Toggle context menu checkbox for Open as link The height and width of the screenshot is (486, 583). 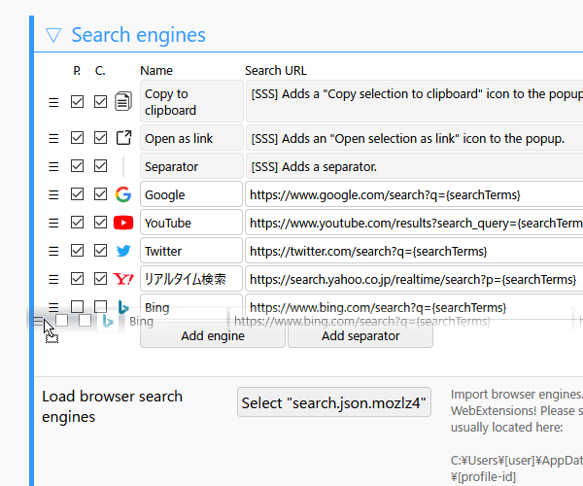[100, 138]
